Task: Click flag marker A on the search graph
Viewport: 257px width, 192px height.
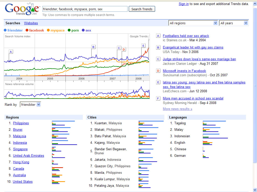Action: click(11, 52)
